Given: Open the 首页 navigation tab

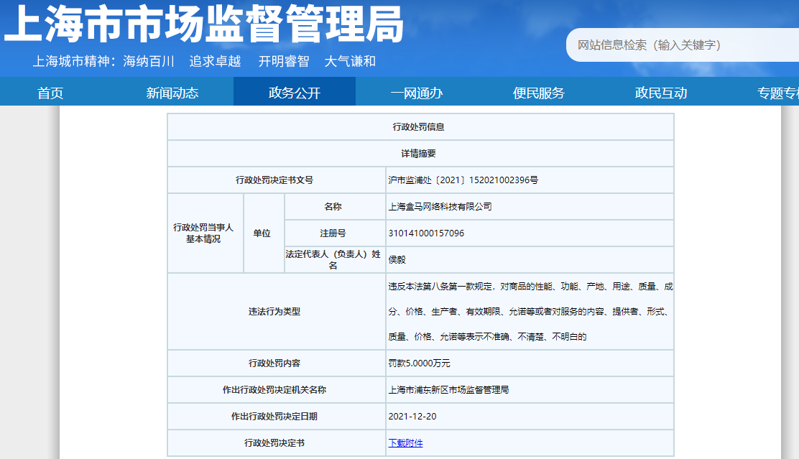Looking at the screenshot, I should pyautogui.click(x=50, y=93).
